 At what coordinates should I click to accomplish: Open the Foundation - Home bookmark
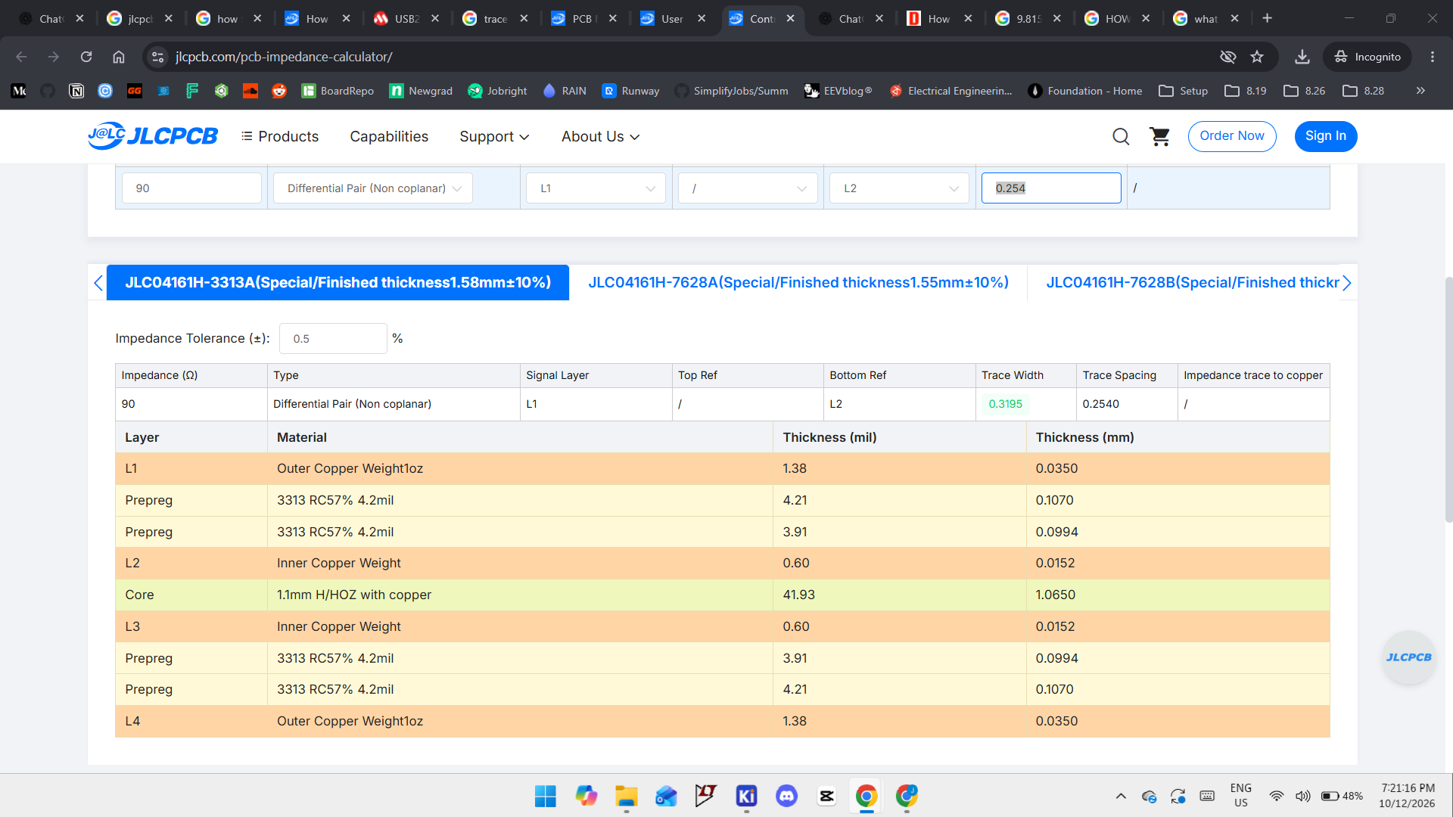click(x=1085, y=91)
